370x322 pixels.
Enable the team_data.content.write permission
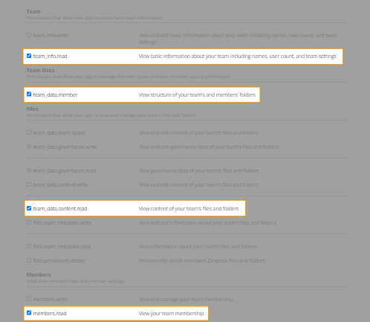[x=29, y=184]
